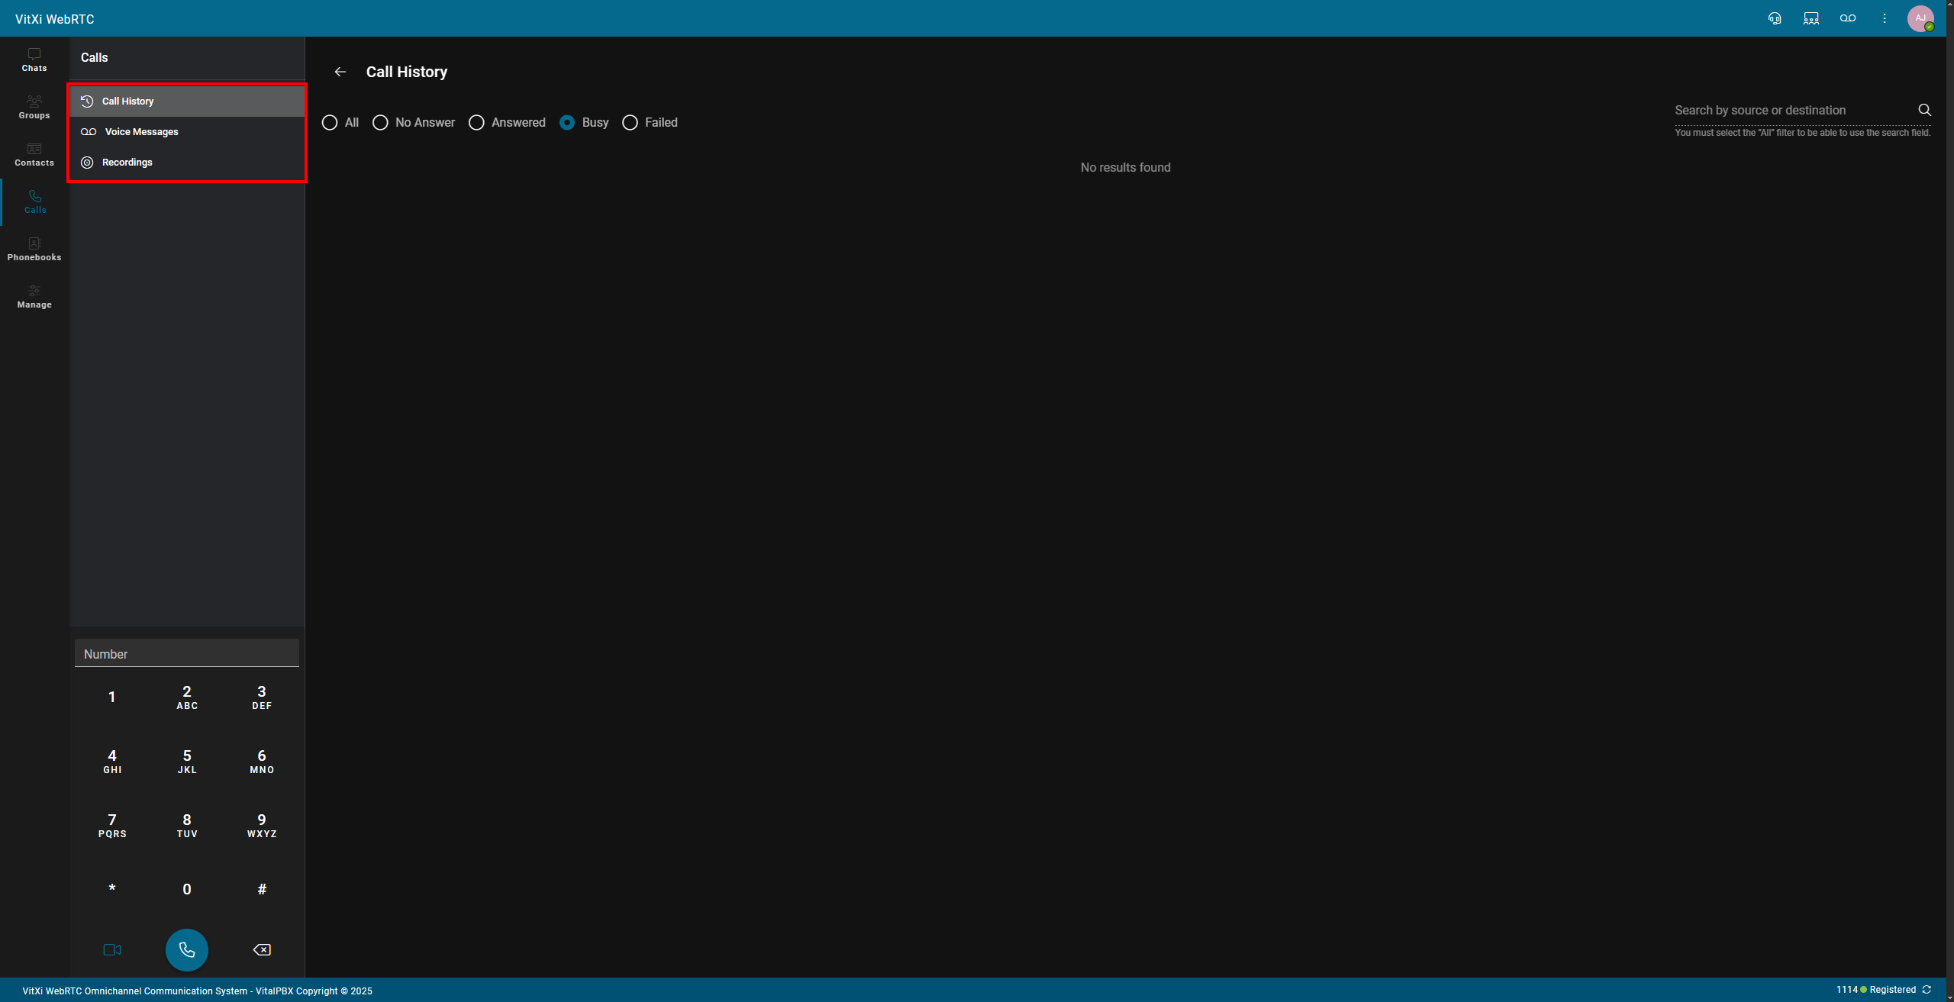The height and width of the screenshot is (1002, 1954).
Task: Open the Groups section in sidebar
Action: (x=34, y=107)
